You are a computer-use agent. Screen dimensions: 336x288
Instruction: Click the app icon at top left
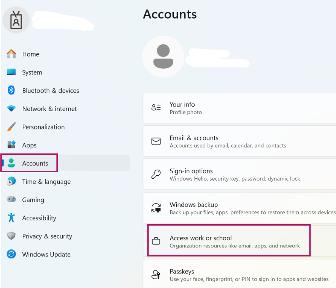(x=16, y=20)
